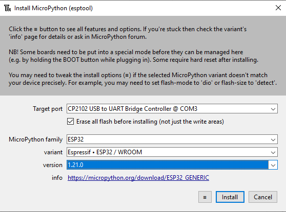This screenshot has width=286, height=212.
Task: Click the Install button
Action: [x=230, y=197]
